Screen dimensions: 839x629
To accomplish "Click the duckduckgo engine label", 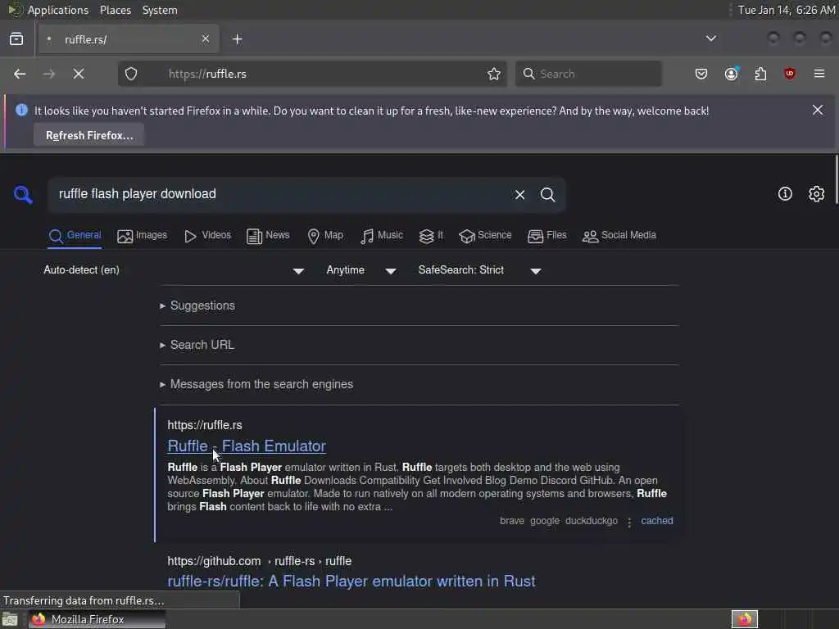I will (592, 520).
